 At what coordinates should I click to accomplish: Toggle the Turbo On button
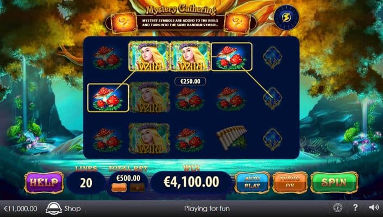coord(290,182)
